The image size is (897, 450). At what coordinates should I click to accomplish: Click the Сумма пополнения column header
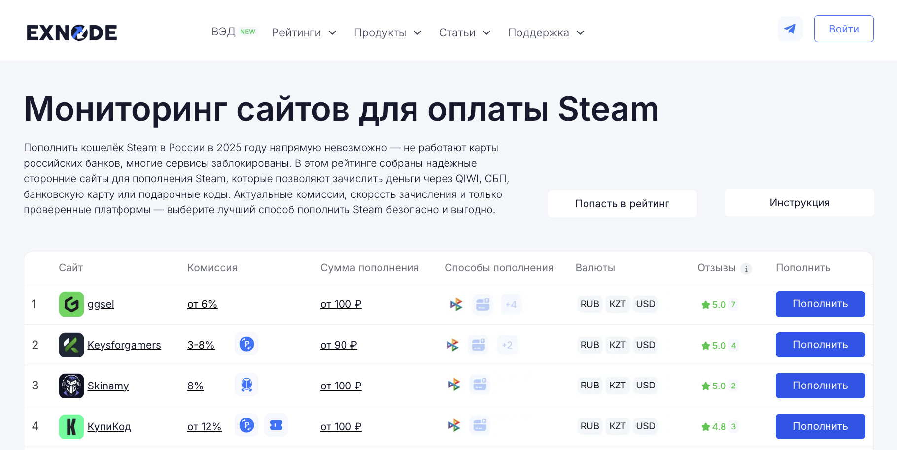click(x=370, y=268)
